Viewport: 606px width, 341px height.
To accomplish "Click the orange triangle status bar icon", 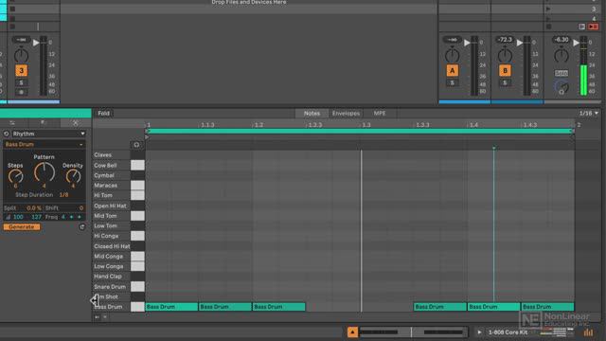I will pos(352,332).
